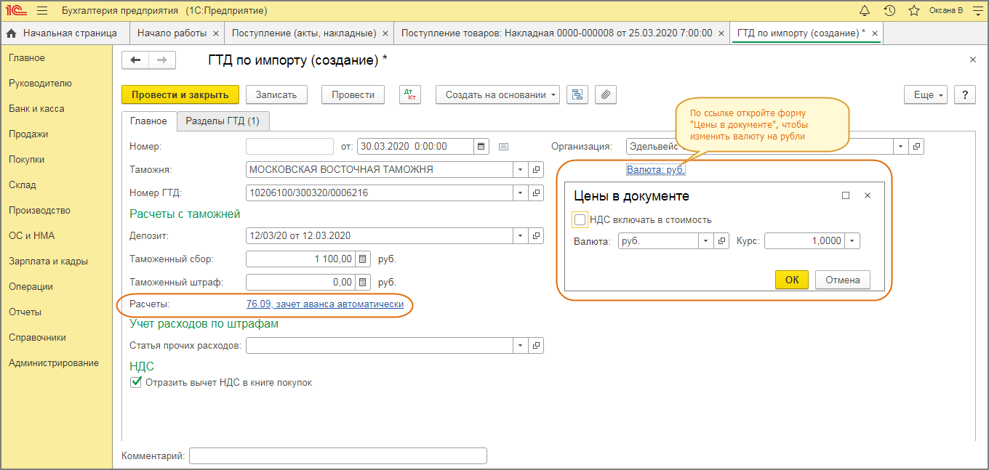Open link 76.09, зачет аванса автоматически

[325, 304]
